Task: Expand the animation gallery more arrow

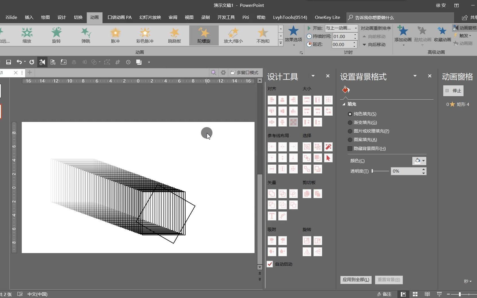Action: 281,43
